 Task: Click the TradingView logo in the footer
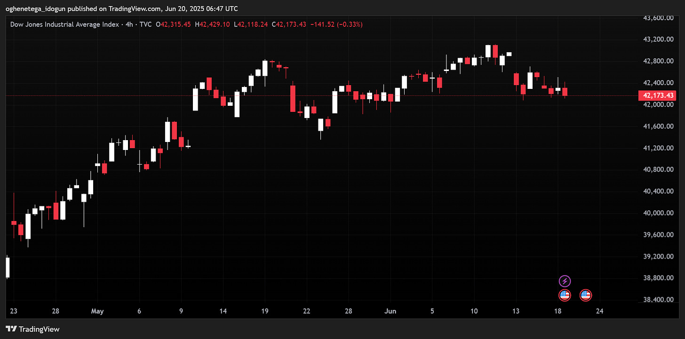pyautogui.click(x=32, y=329)
